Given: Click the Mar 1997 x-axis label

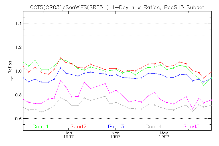Looking at the screenshot, I should coord(115,135).
